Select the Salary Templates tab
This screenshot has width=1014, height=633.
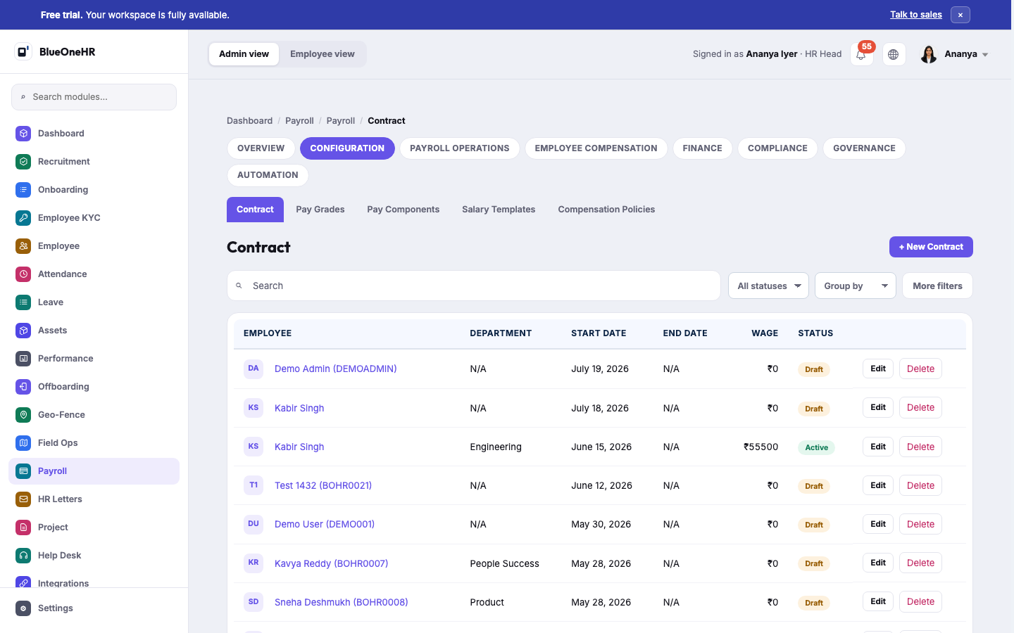499,210
